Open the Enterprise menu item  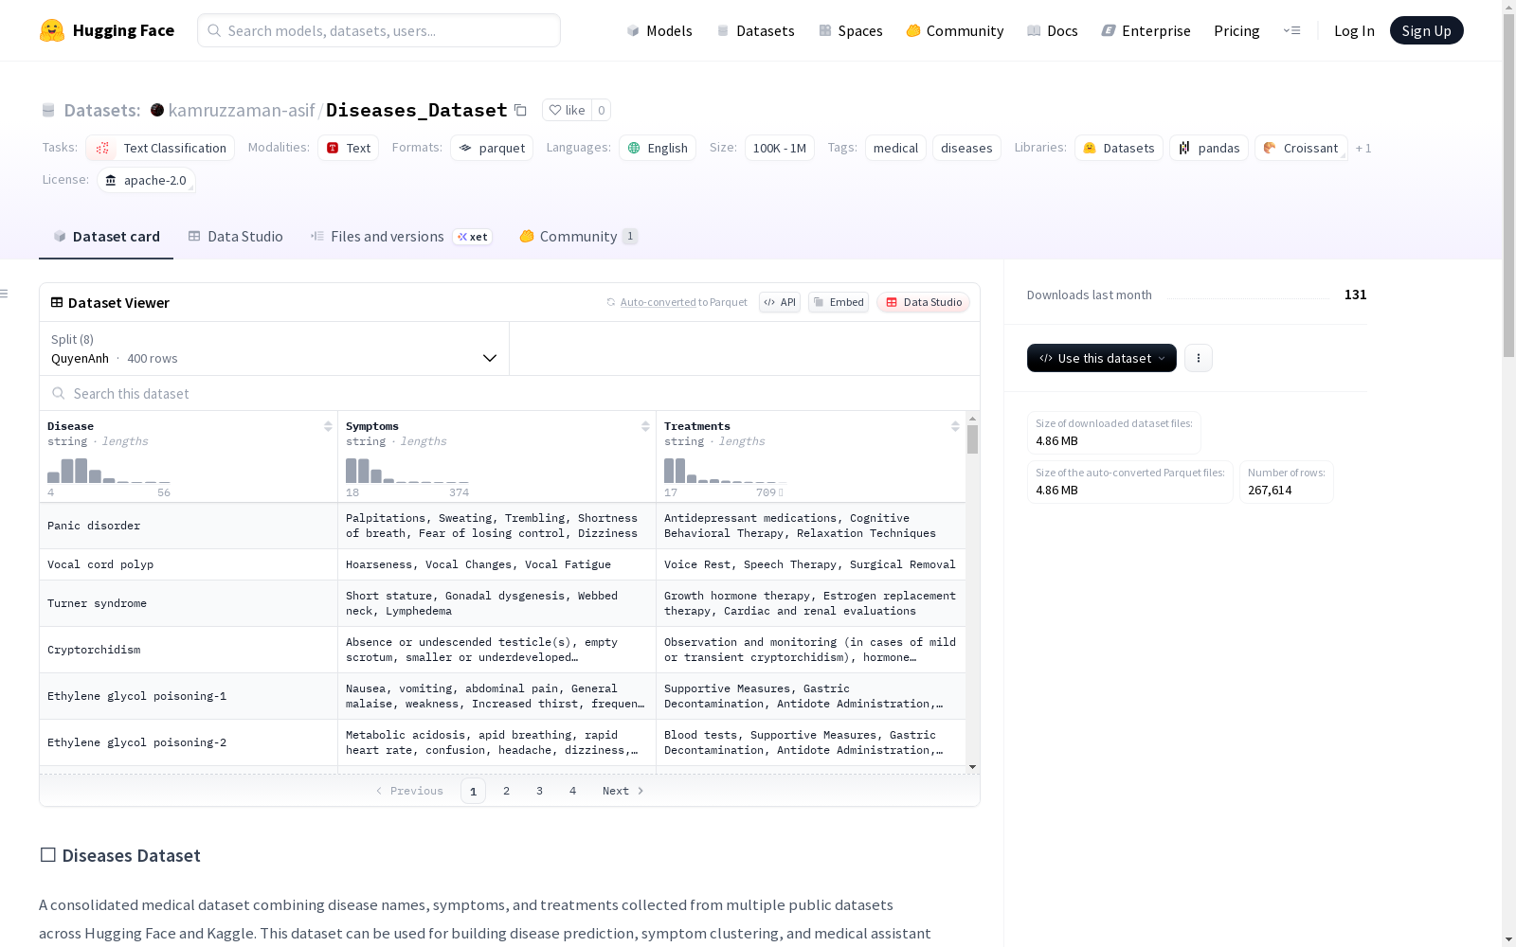(x=1146, y=30)
